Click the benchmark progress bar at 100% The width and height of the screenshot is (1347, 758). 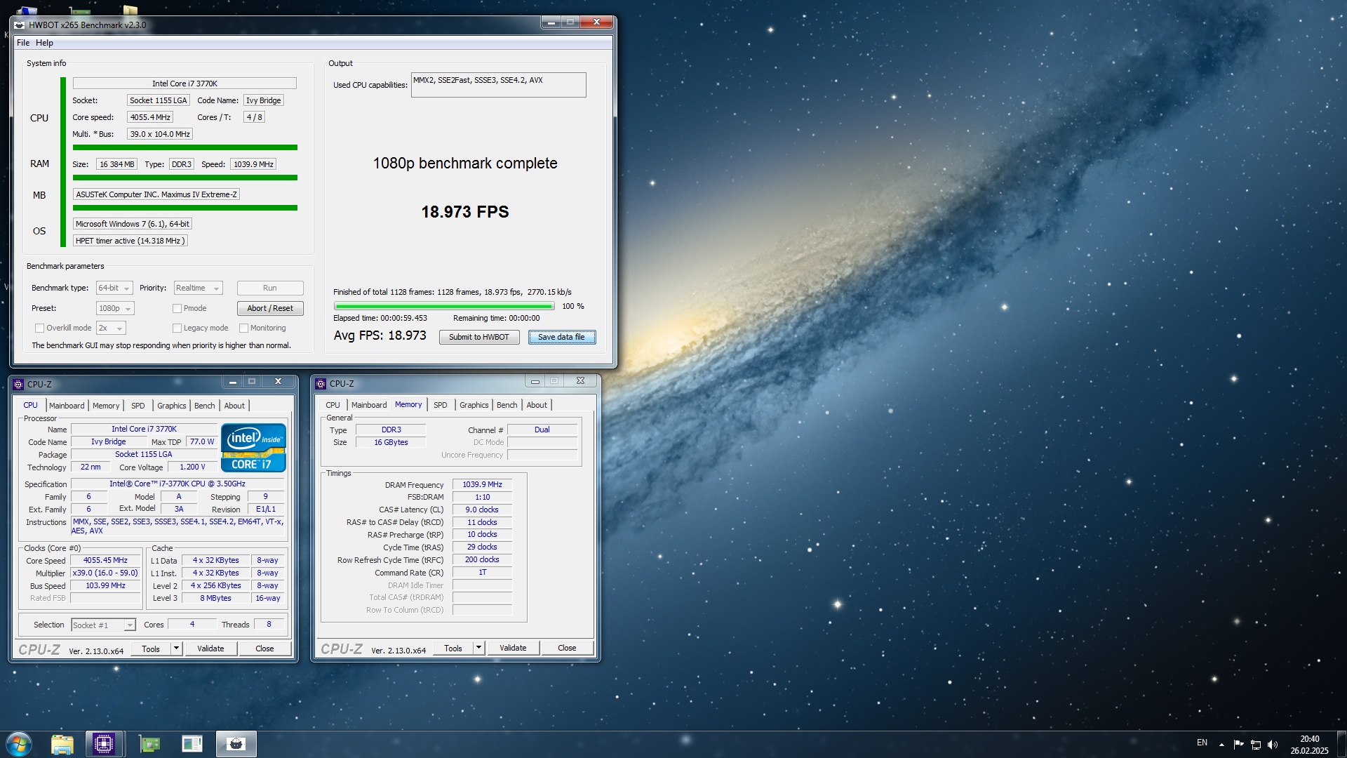[444, 307]
